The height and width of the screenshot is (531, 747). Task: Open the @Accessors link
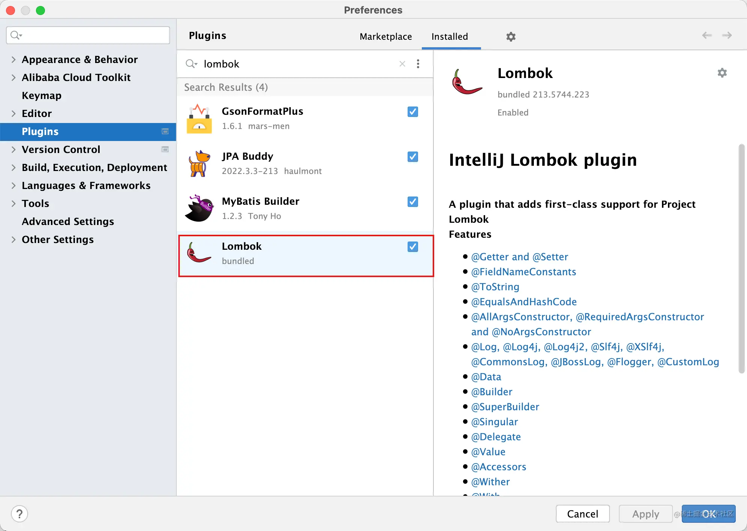click(499, 466)
